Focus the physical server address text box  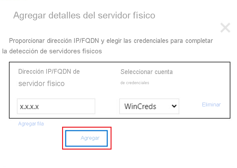(x=56, y=106)
